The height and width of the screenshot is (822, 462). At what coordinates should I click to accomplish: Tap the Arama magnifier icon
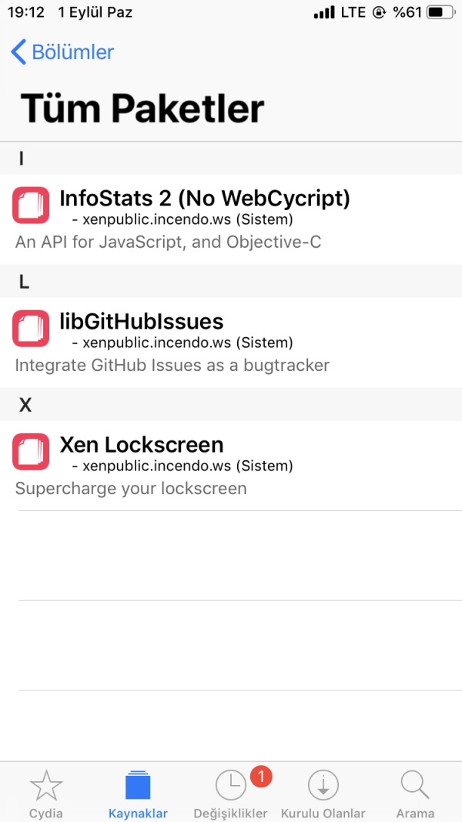click(x=415, y=787)
